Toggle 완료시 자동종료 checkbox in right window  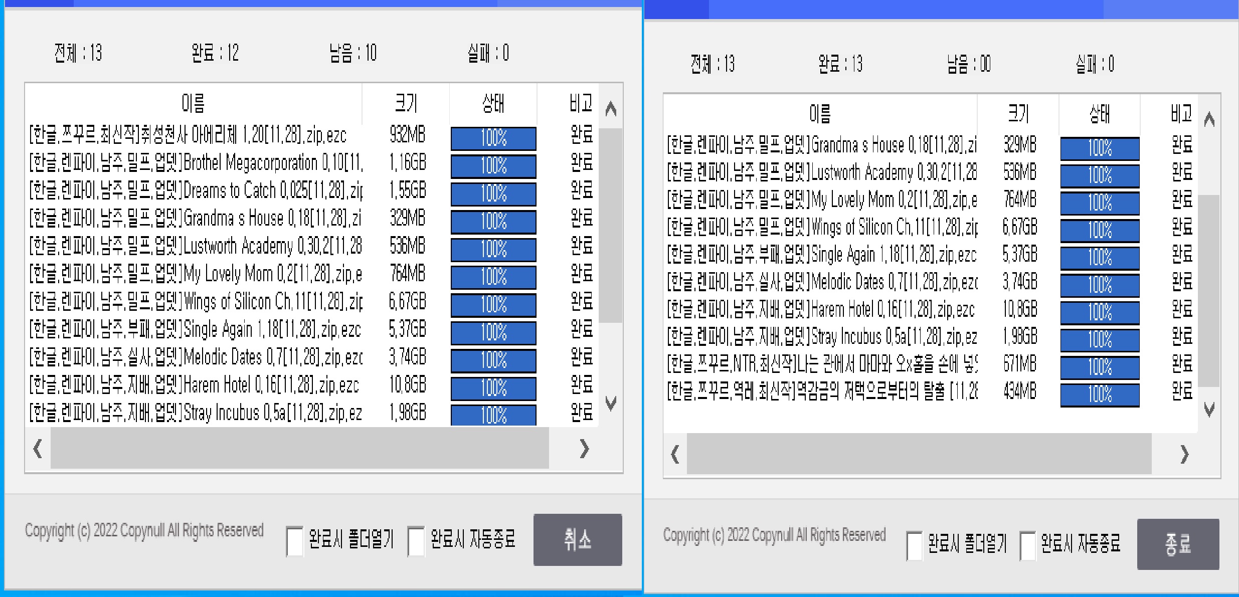1027,545
